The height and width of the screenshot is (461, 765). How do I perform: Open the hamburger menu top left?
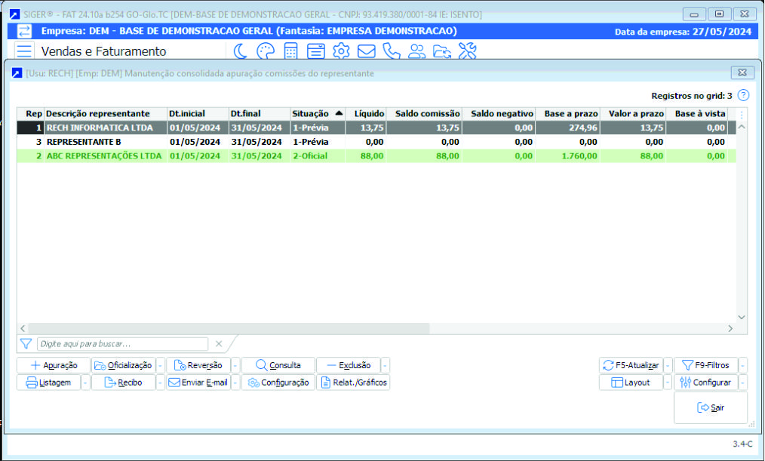point(24,51)
